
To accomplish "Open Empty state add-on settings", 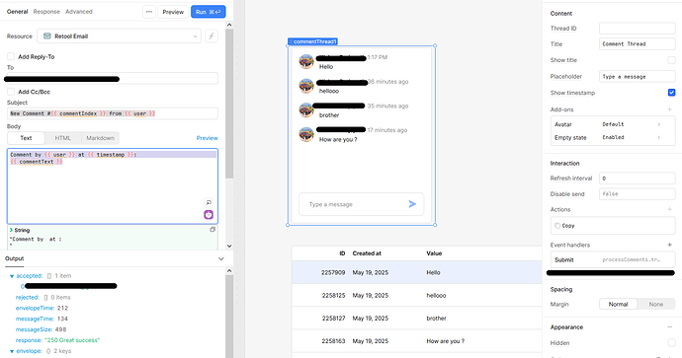I will tap(613, 137).
